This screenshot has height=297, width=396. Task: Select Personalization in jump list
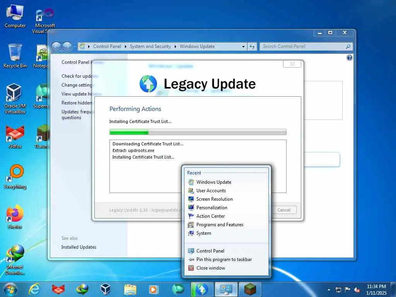tap(226, 208)
